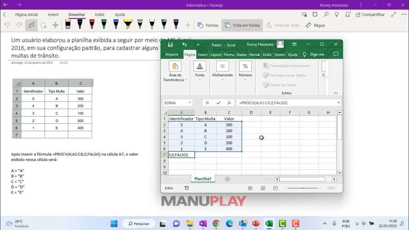Expand Número group dropdown
This screenshot has width=409, height=230.
pyautogui.click(x=245, y=71)
